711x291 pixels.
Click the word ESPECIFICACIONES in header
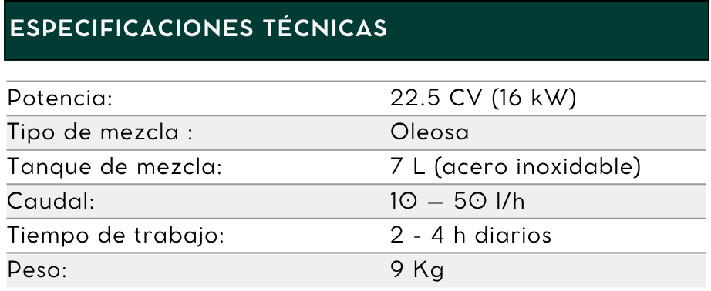click(x=131, y=28)
